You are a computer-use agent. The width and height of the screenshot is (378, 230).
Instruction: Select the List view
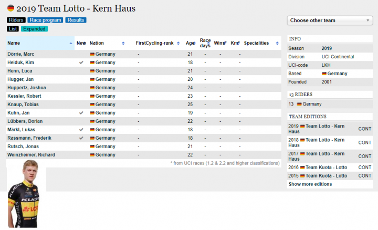tap(13, 29)
